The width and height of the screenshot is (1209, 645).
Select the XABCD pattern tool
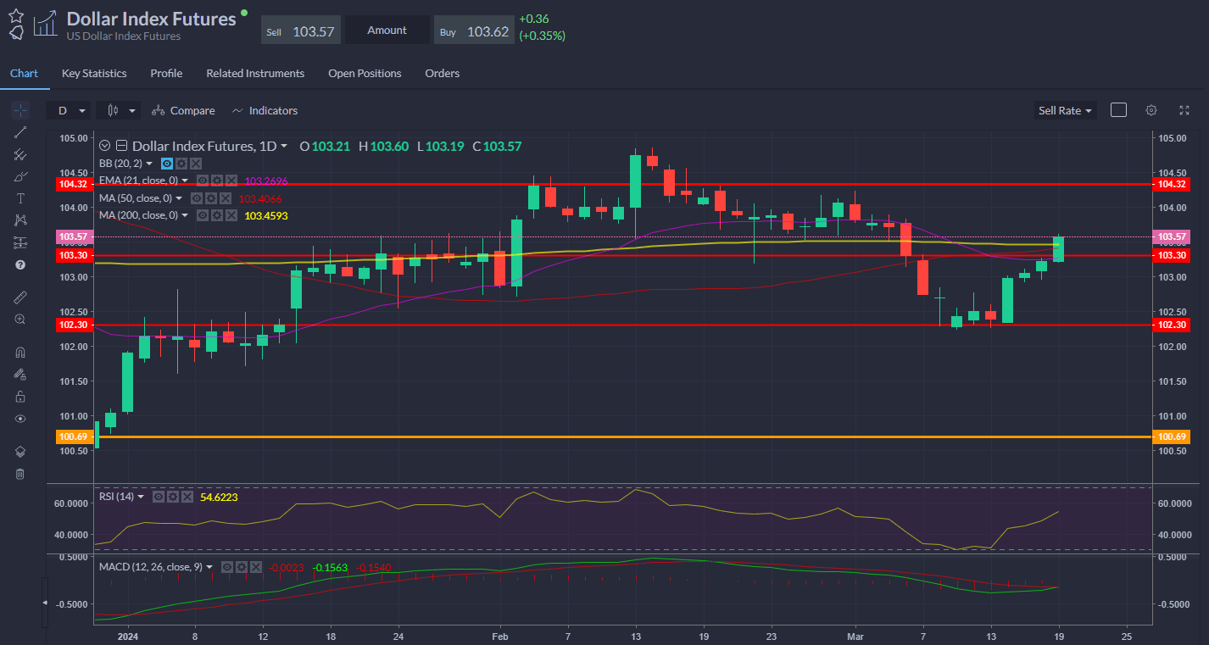(x=20, y=220)
